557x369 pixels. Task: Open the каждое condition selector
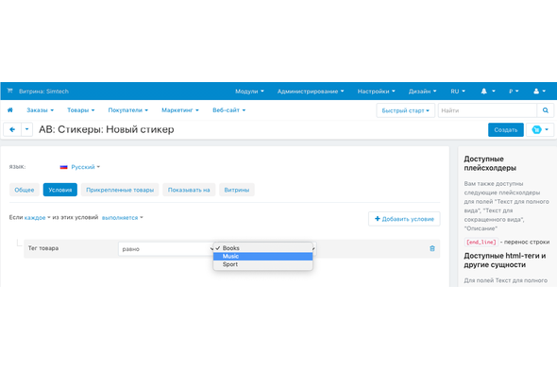pyautogui.click(x=37, y=217)
